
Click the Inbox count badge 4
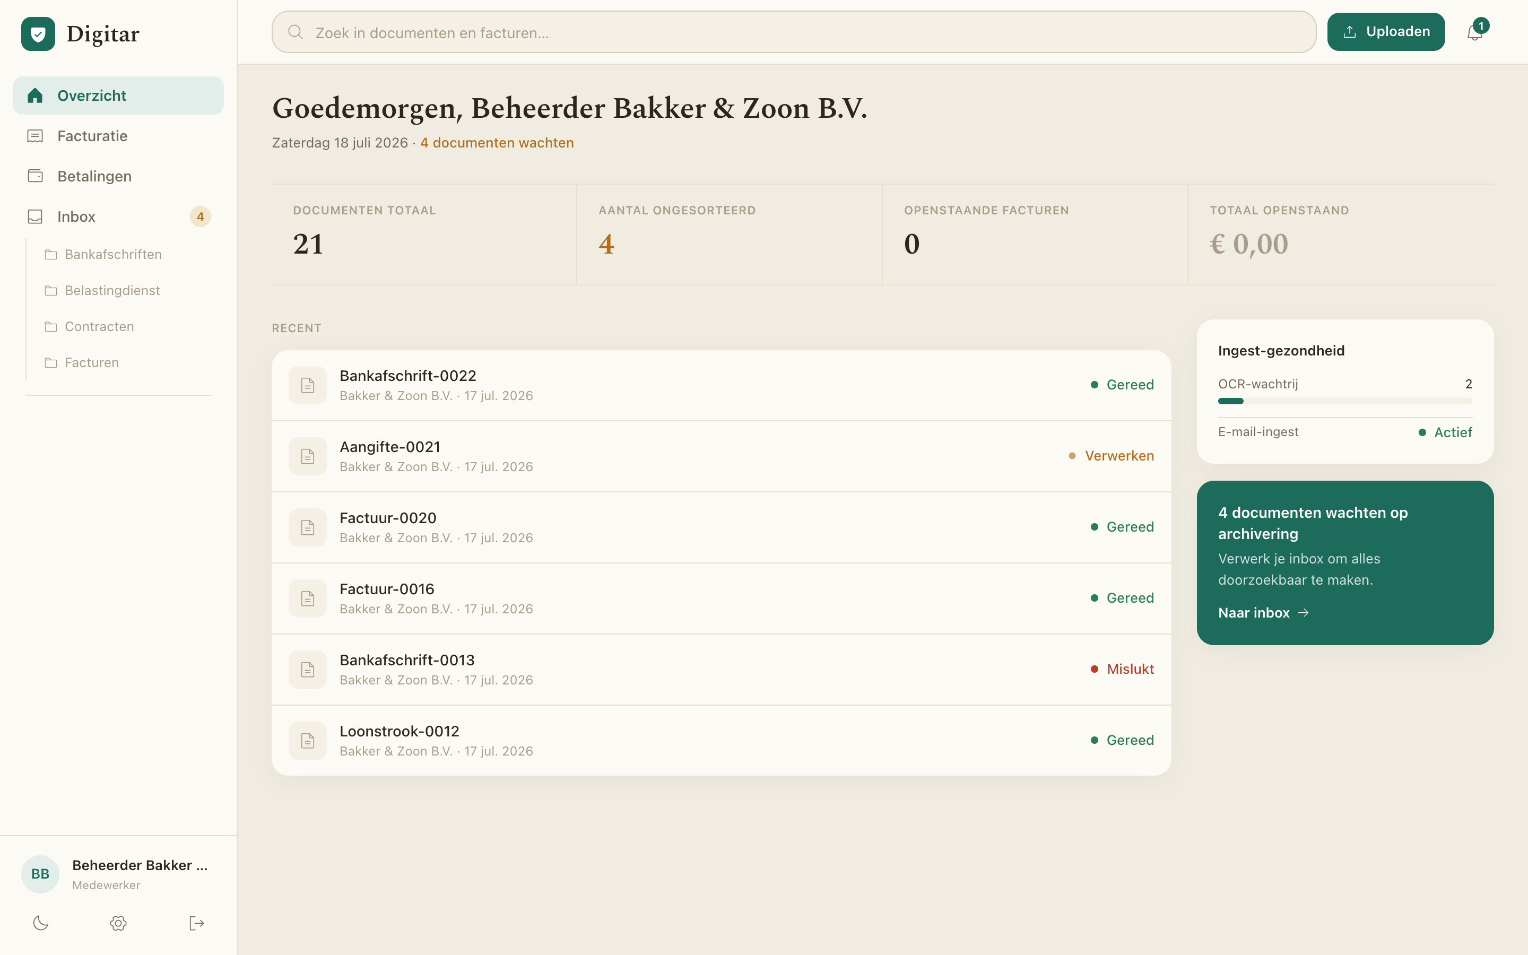tap(200, 216)
